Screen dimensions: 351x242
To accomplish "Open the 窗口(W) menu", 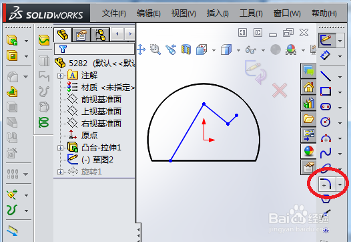I will click(x=287, y=13).
